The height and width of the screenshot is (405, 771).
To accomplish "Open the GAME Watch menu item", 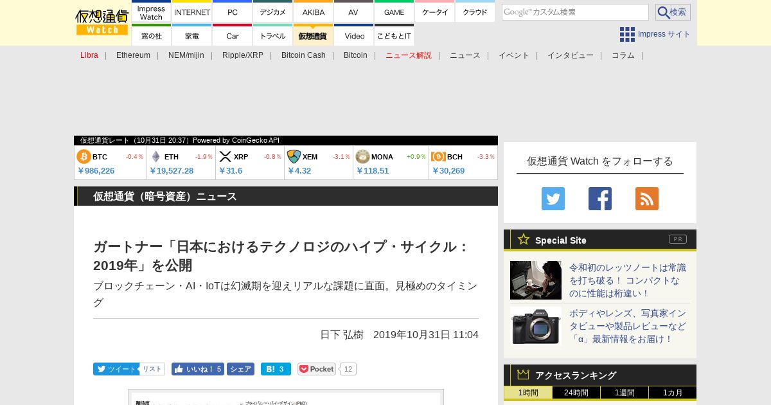I will [x=394, y=12].
